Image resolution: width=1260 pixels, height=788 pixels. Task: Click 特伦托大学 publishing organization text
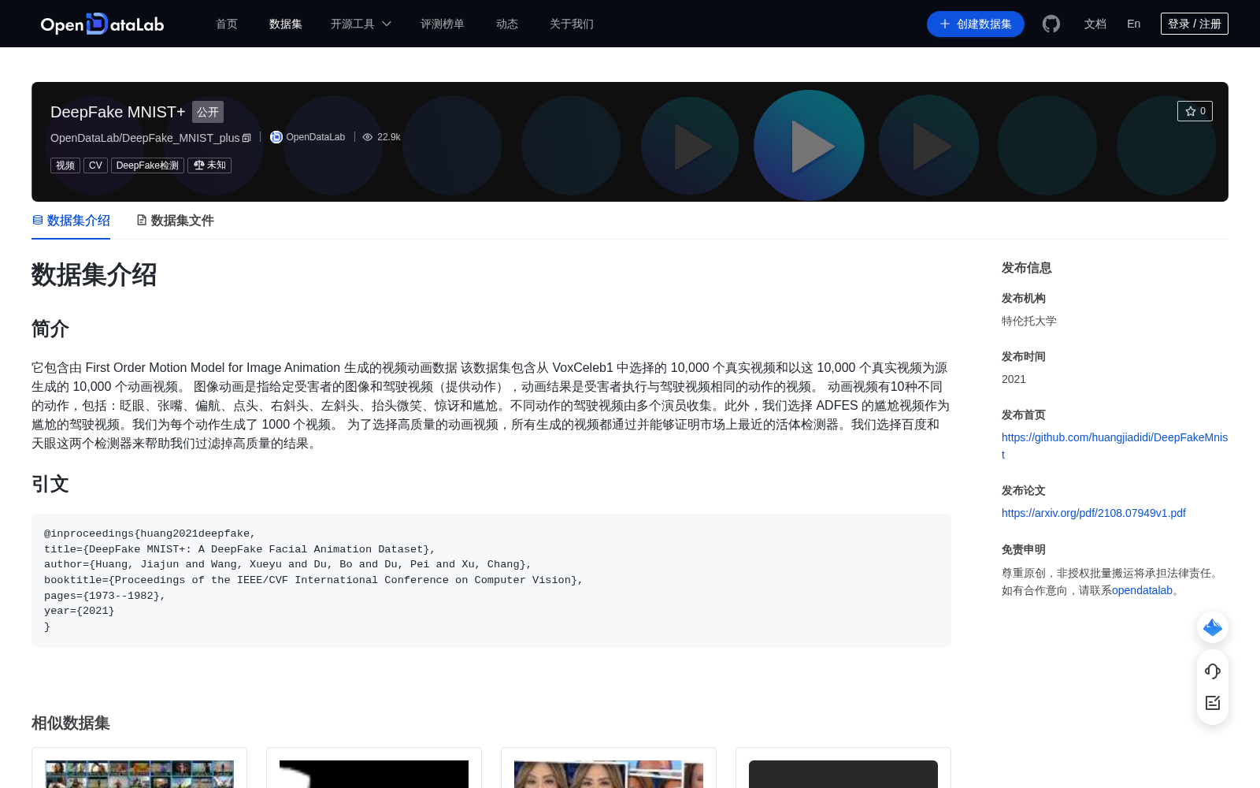click(x=1029, y=321)
